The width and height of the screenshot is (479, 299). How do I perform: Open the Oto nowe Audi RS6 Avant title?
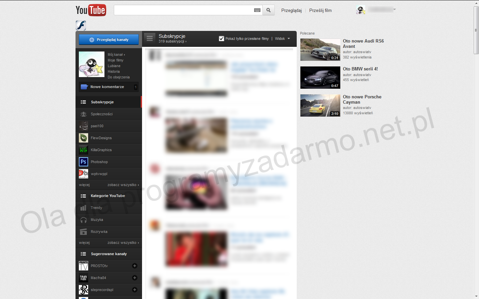click(x=363, y=44)
